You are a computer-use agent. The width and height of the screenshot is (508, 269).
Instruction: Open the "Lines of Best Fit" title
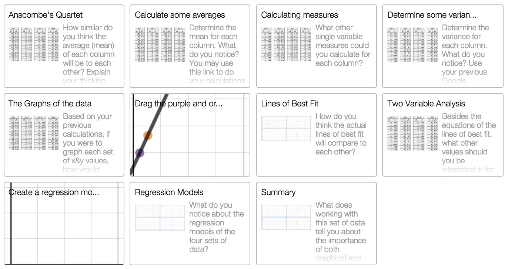[290, 104]
